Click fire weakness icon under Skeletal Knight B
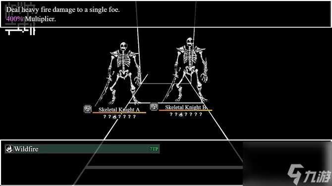The image size is (332, 186). tap(180, 115)
